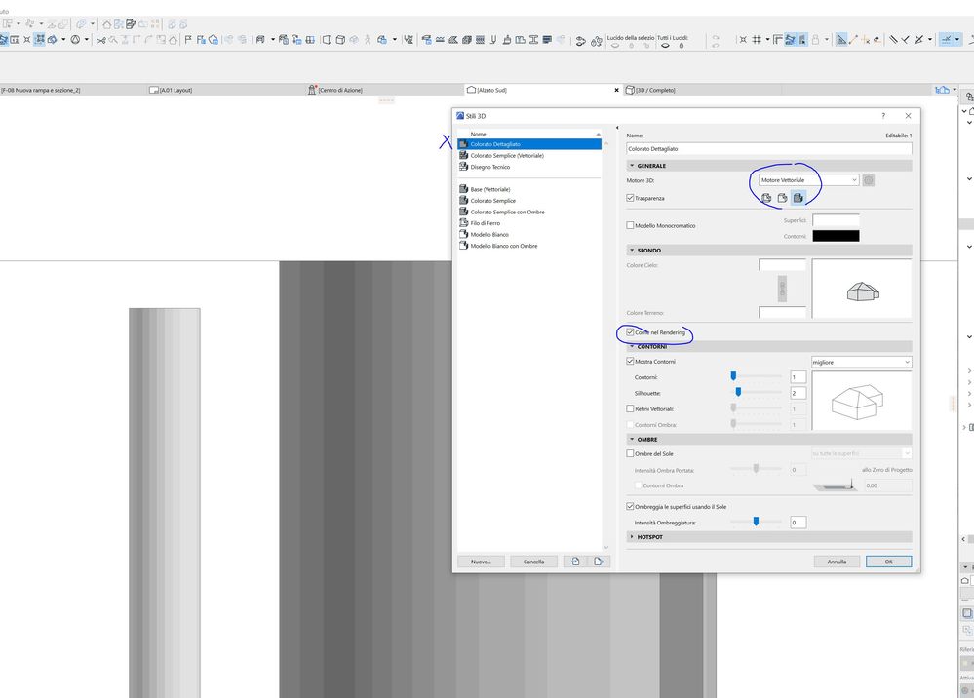Select Filo di Ferro style in list
The width and height of the screenshot is (974, 698).
click(x=485, y=223)
